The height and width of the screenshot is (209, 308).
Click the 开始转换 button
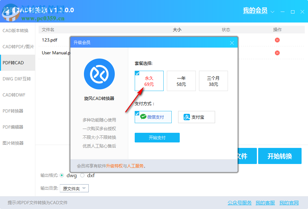(x=279, y=156)
